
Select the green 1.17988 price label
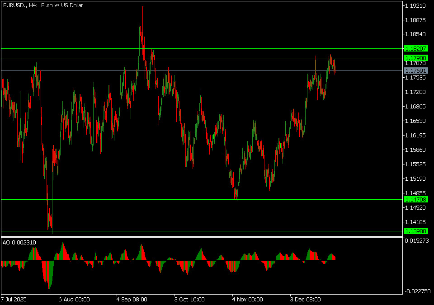pos(415,58)
